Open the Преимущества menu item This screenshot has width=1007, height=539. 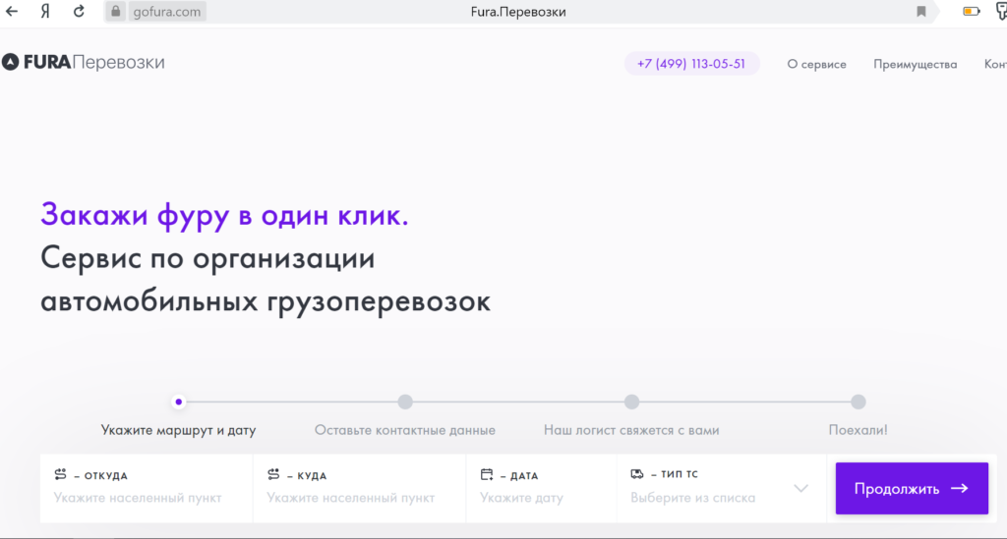click(916, 64)
